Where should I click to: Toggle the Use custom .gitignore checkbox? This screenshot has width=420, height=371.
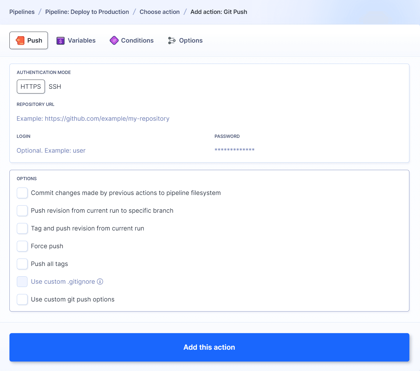point(22,282)
